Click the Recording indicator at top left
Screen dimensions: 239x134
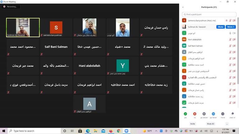point(11,7)
